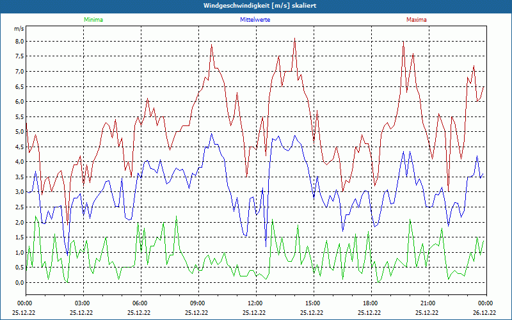Image resolution: width=512 pixels, height=320 pixels.
Task: Click the '12:00' time label on the x-axis
Action: tap(255, 303)
